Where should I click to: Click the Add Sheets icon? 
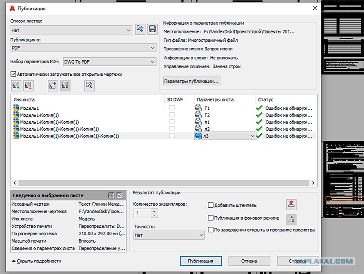pos(16,86)
